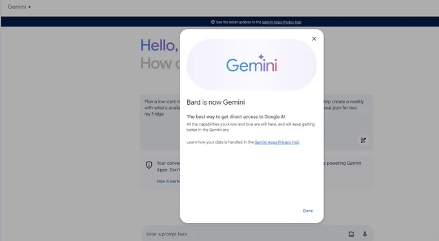This screenshot has height=241, width=439.
Task: Click the text about direct access to Google AI
Action: (236, 116)
